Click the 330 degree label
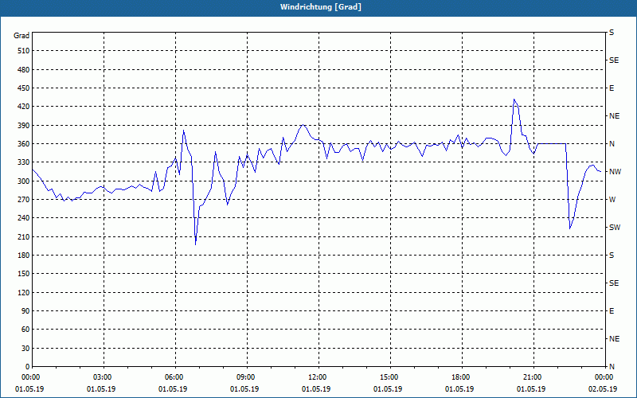 tap(24, 162)
